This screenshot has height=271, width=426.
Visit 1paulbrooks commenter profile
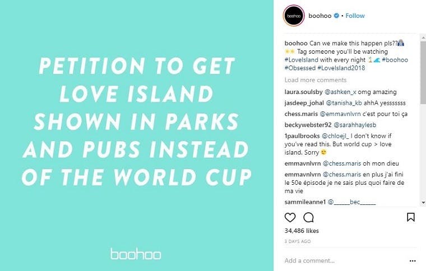tap(304, 137)
